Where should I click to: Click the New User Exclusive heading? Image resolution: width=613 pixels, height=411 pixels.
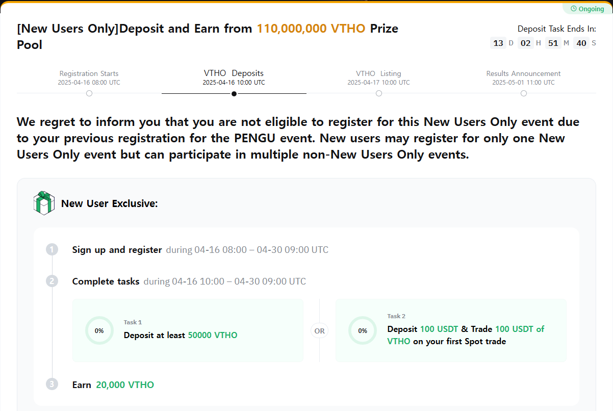[110, 203]
